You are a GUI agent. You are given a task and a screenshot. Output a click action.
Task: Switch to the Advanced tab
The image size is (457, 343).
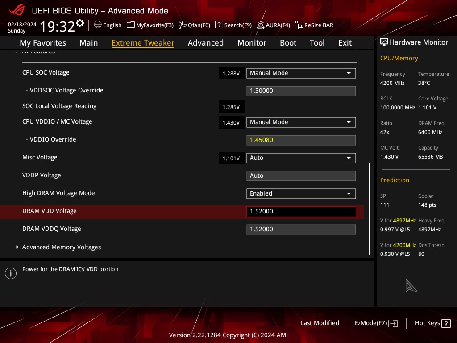click(x=205, y=42)
